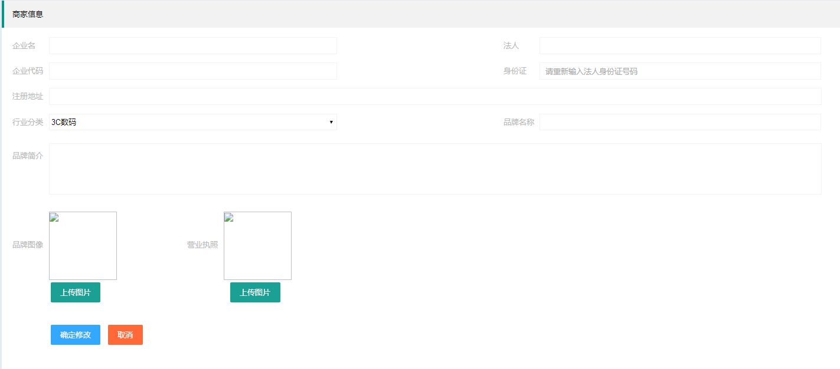Select the 企业代码 input box
The height and width of the screenshot is (369, 840).
(192, 71)
